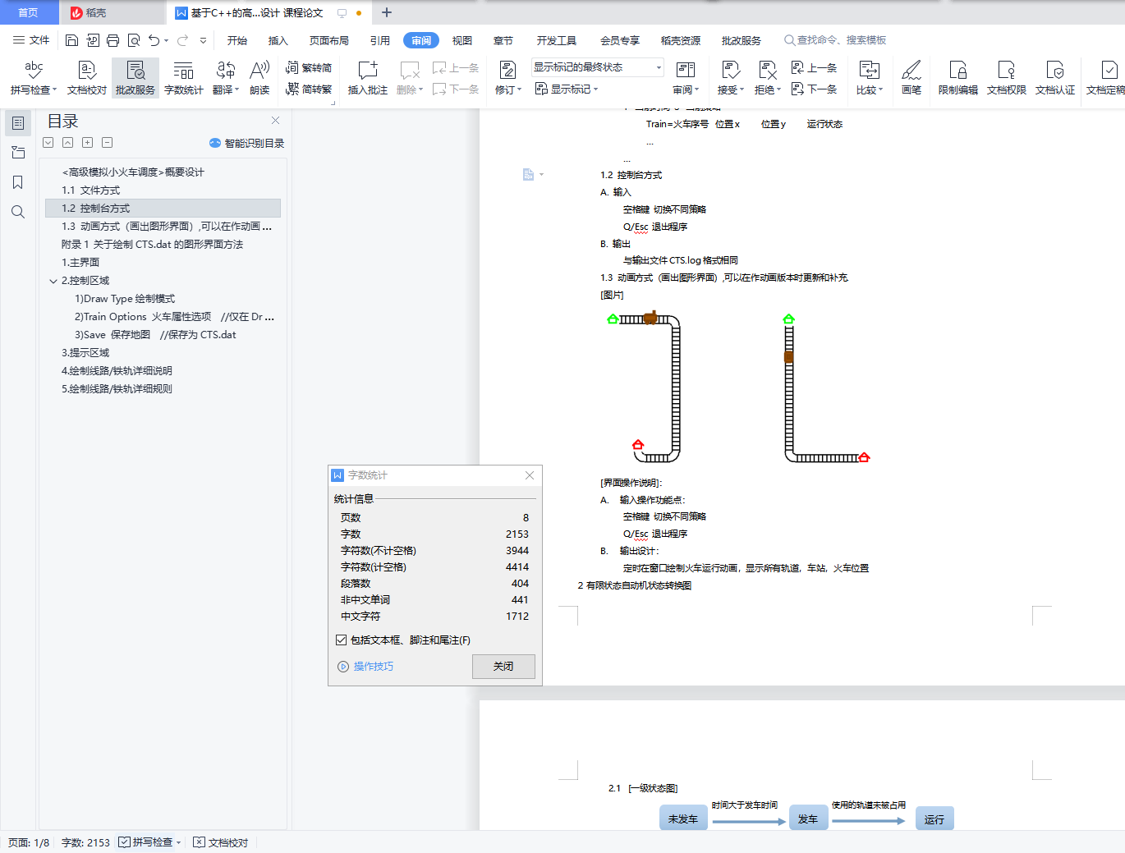The height and width of the screenshot is (853, 1125).
Task: Click the outline icon in left sidebar
Action: pyautogui.click(x=18, y=123)
